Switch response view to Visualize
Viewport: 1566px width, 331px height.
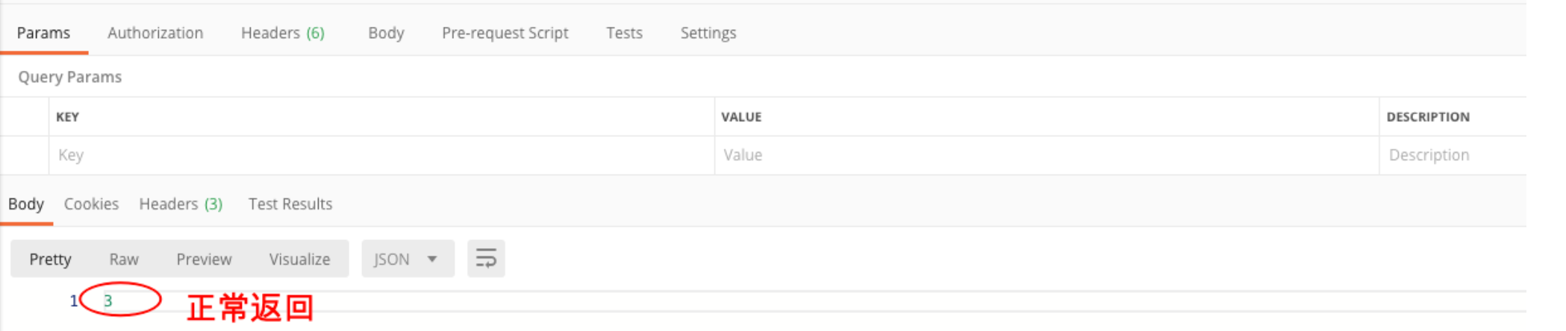(299, 259)
